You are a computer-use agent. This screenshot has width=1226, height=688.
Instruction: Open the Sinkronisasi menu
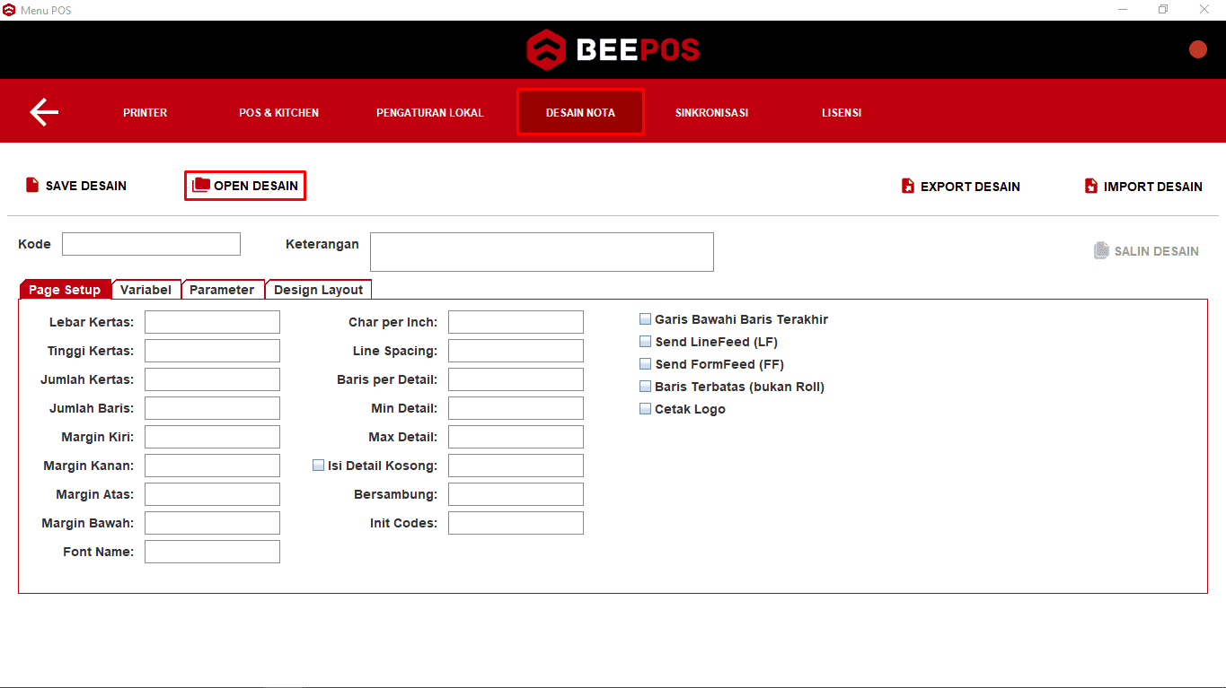point(711,113)
